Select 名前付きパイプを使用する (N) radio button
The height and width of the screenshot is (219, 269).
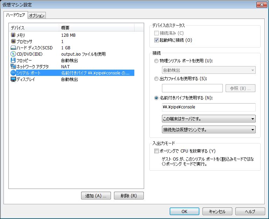(156, 98)
